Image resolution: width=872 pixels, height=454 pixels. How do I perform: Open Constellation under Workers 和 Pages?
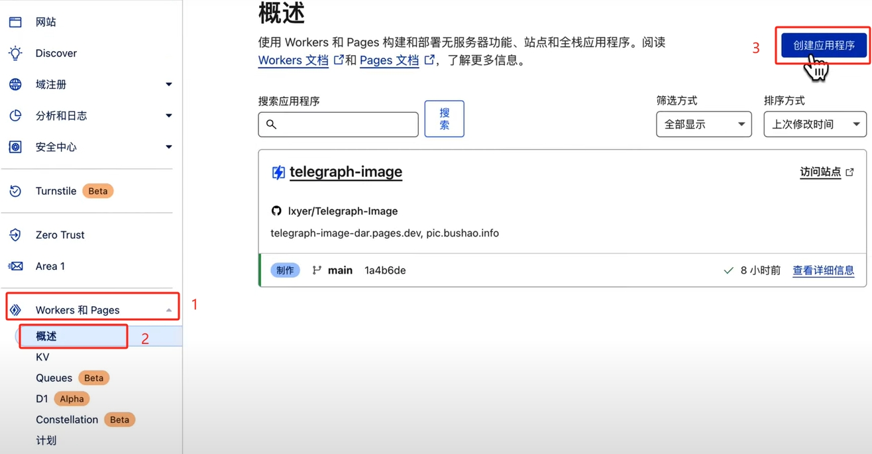pos(67,420)
